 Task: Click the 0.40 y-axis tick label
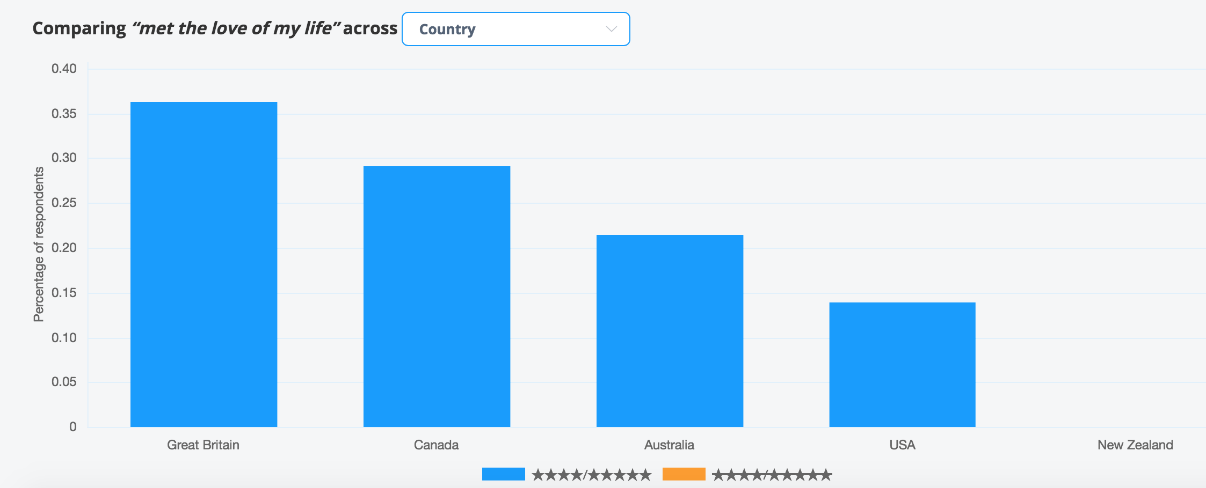64,69
